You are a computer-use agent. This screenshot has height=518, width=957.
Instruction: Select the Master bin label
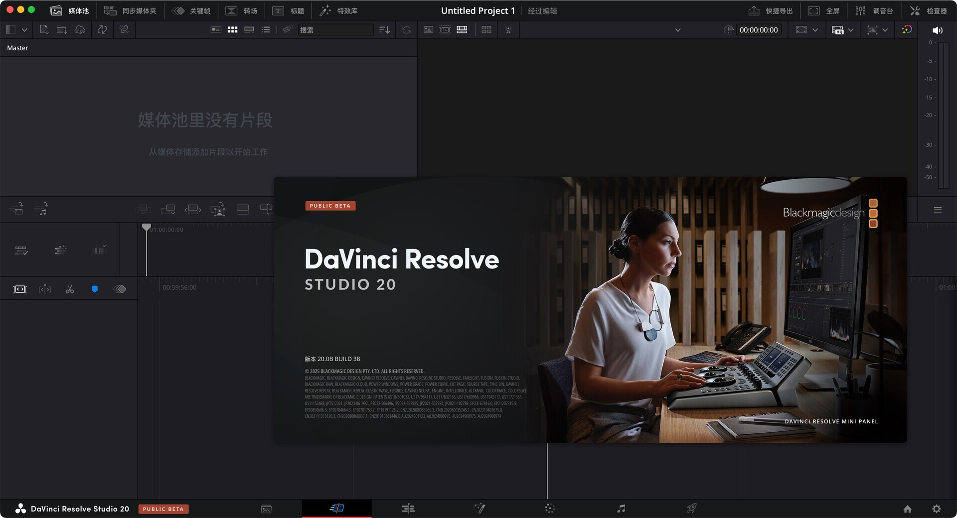point(17,48)
